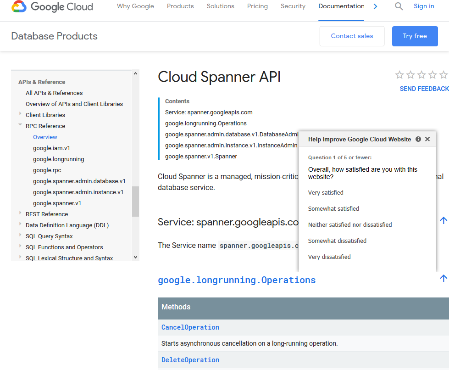The width and height of the screenshot is (449, 370).
Task: Collapse RPC Reference tree node
Action: tap(20, 124)
